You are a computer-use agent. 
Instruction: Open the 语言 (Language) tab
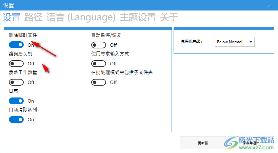(81, 17)
